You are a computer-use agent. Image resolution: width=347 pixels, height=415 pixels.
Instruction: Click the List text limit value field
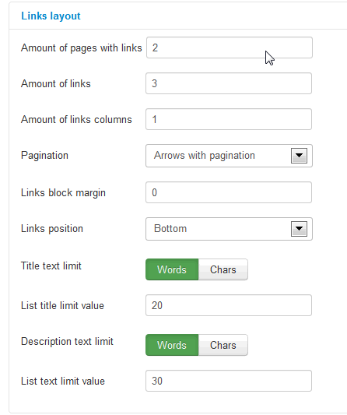point(229,381)
